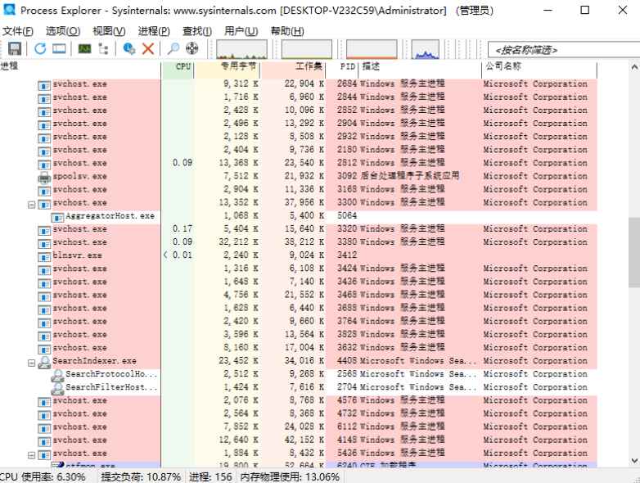
Task: Open the 查找(I) menu
Action: (197, 31)
